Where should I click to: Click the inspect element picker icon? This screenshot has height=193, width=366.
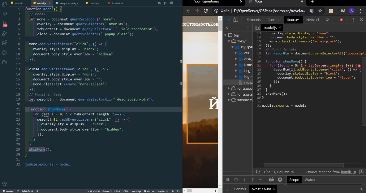(x=228, y=20)
